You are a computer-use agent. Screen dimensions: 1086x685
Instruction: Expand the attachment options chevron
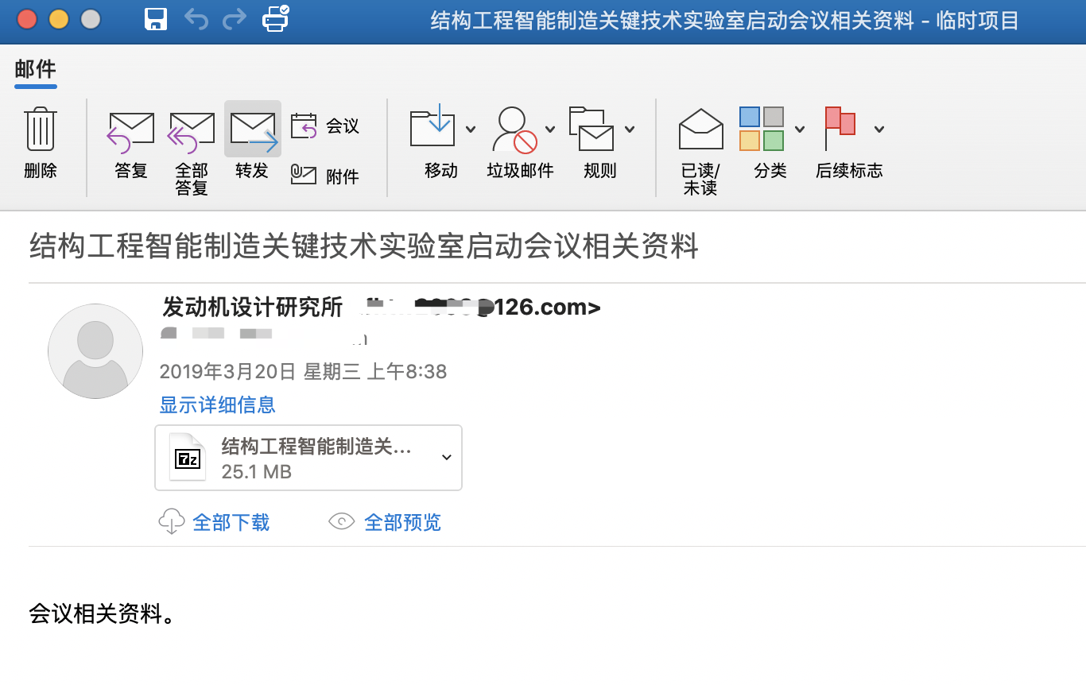click(447, 457)
